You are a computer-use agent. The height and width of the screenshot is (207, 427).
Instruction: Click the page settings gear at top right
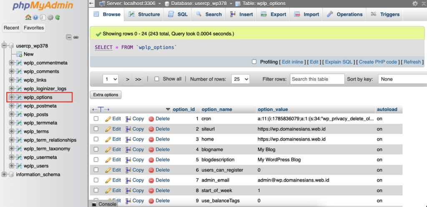click(x=415, y=3)
